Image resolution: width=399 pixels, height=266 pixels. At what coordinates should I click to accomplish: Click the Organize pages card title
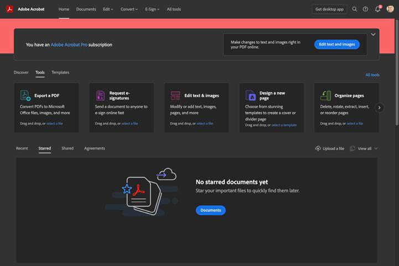point(349,95)
